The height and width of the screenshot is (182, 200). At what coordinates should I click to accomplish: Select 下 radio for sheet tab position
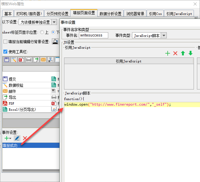click(53, 32)
